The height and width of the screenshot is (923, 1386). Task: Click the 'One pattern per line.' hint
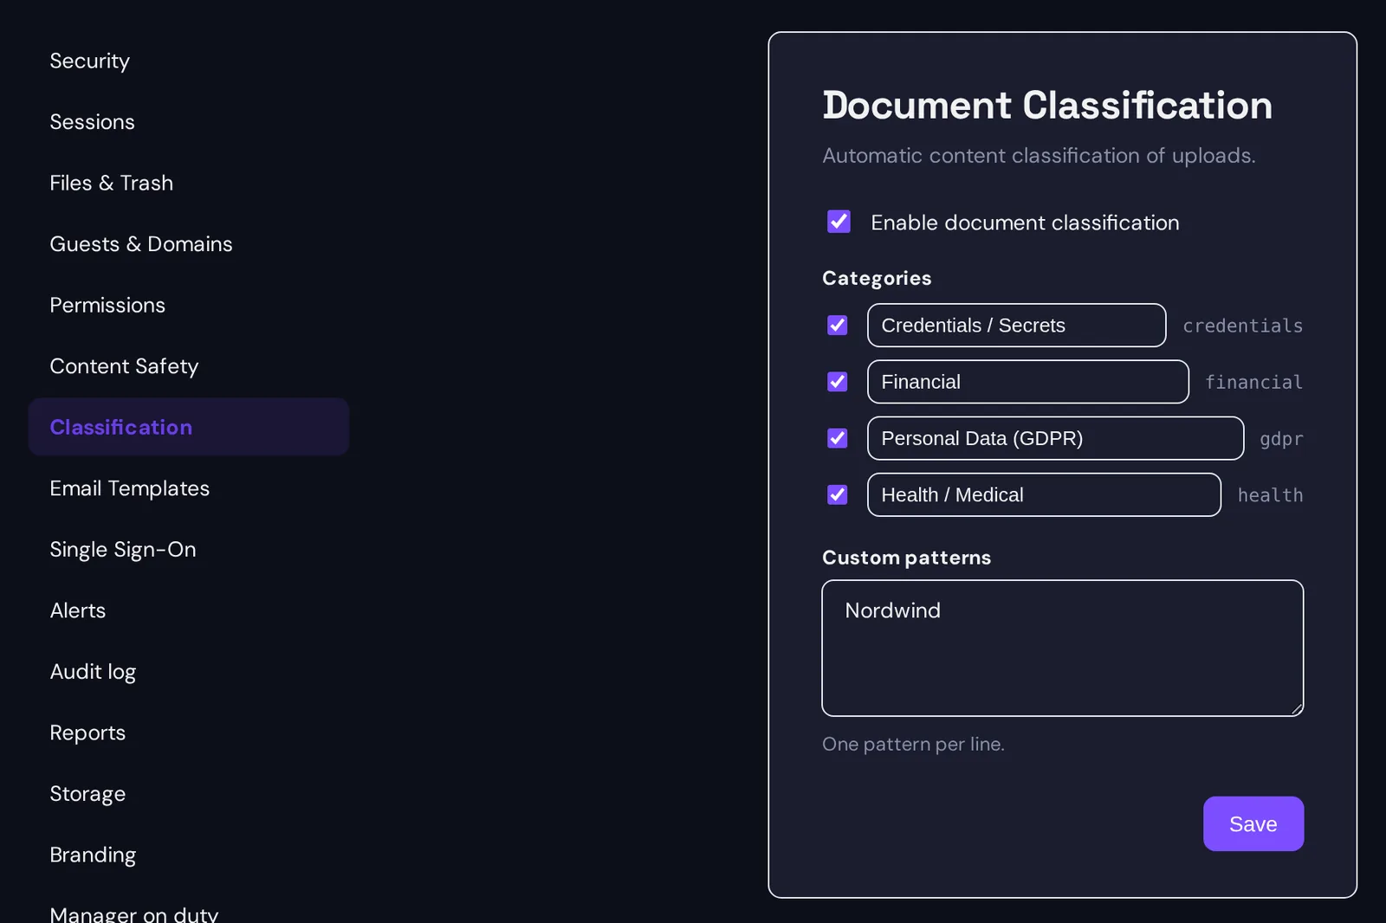913,744
